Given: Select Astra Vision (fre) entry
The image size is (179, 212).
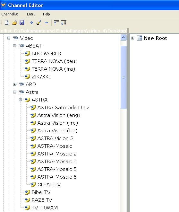Looking at the screenshot, I should [58, 123].
